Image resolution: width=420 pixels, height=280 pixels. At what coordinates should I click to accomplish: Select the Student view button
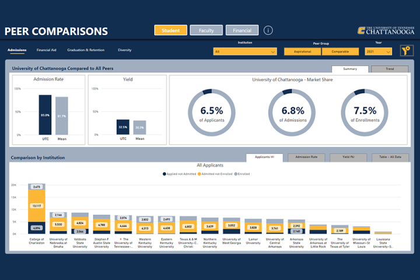point(170,30)
